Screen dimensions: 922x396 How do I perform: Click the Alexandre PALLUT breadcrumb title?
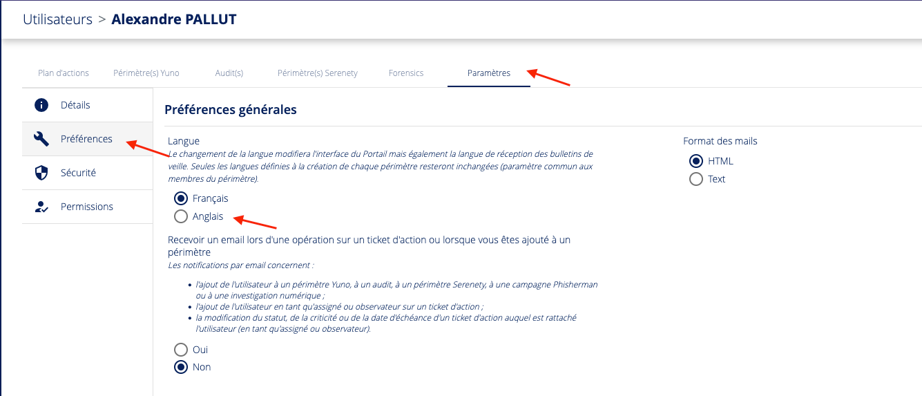(x=173, y=19)
